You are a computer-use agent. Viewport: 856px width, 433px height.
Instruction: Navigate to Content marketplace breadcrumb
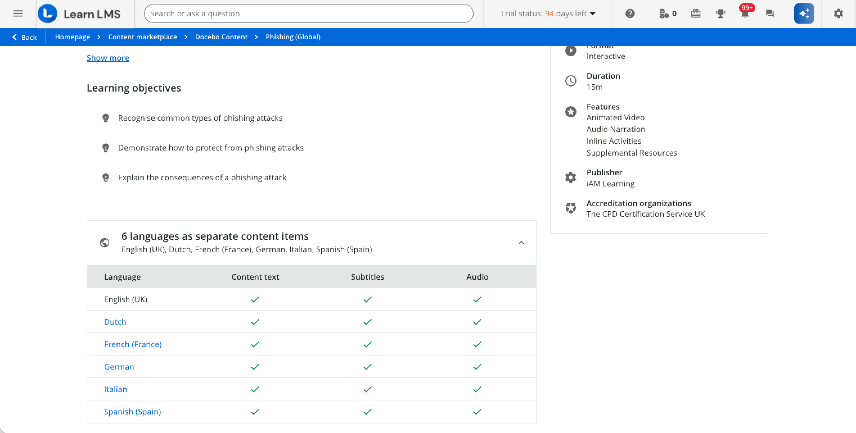coord(142,37)
